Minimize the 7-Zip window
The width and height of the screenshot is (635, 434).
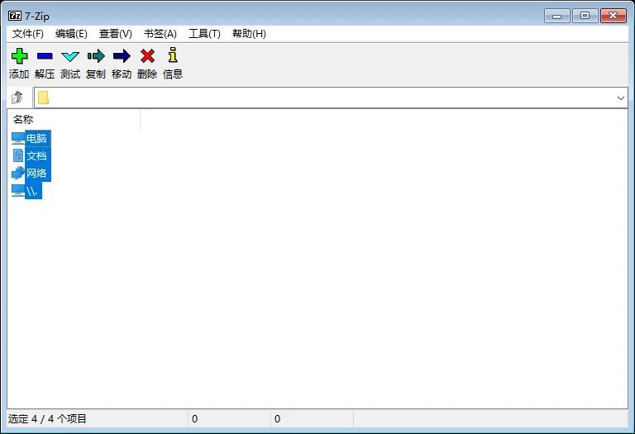[556, 16]
